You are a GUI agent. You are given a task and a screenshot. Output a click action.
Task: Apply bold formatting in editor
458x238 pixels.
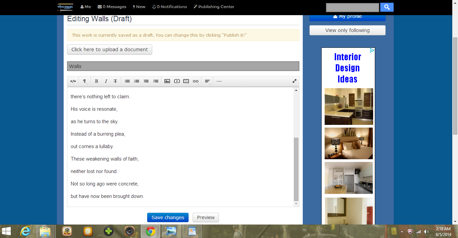[96, 81]
